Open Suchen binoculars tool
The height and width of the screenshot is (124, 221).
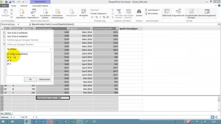point(139,13)
